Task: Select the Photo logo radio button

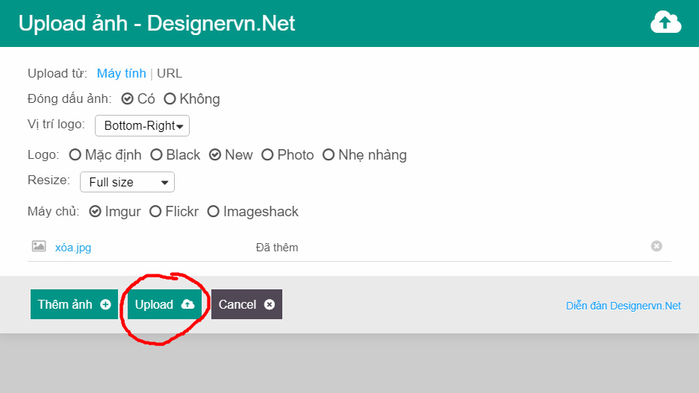Action: coord(267,155)
